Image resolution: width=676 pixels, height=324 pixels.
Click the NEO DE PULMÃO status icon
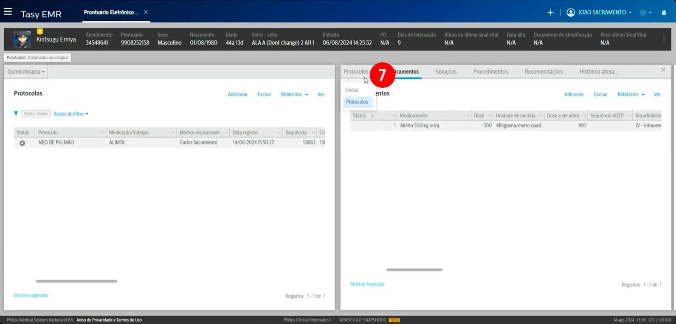[x=22, y=143]
